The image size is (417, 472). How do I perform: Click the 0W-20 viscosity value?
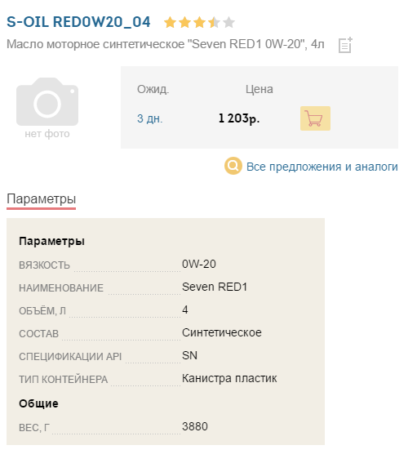click(x=199, y=264)
